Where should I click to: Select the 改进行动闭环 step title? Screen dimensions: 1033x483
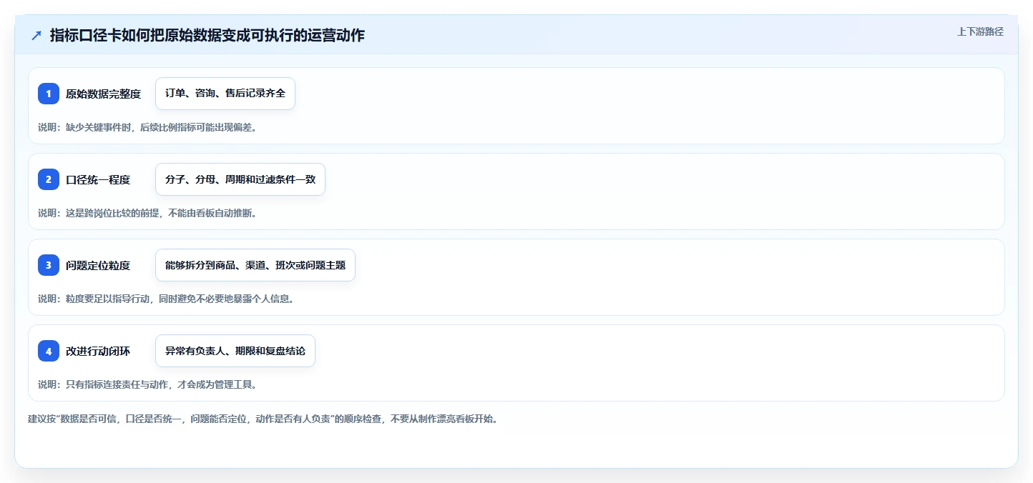[98, 351]
